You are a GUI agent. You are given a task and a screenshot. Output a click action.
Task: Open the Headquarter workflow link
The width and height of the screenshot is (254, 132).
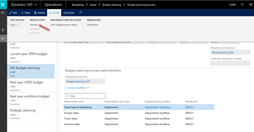tap(157, 107)
